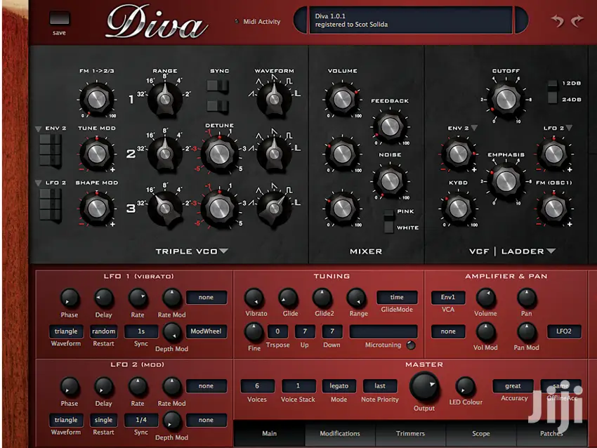This screenshot has height=448, width=597.
Task: Click oscillator 3 Range knob
Action: click(x=165, y=209)
